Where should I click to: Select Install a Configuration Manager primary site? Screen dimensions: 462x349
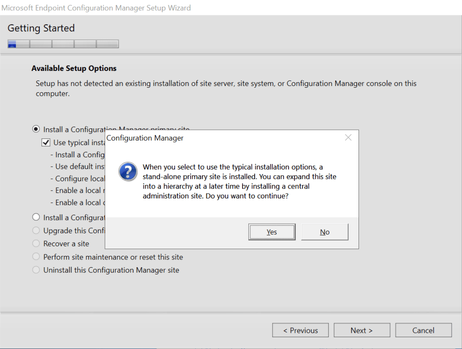pos(36,129)
